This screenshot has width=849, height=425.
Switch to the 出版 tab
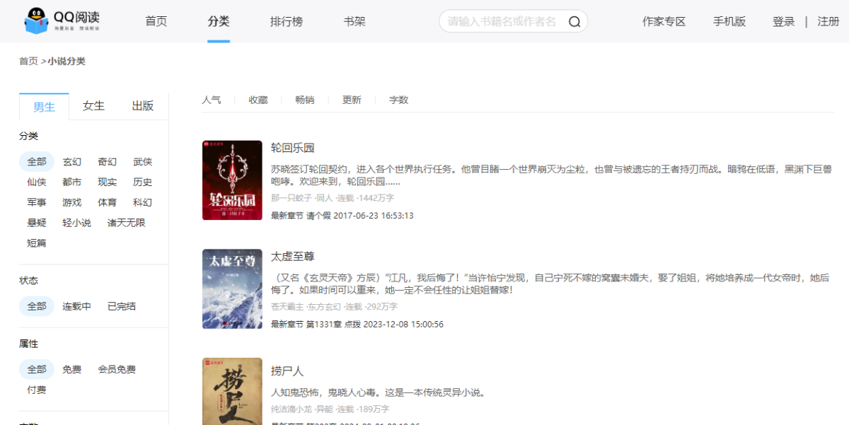click(x=143, y=106)
